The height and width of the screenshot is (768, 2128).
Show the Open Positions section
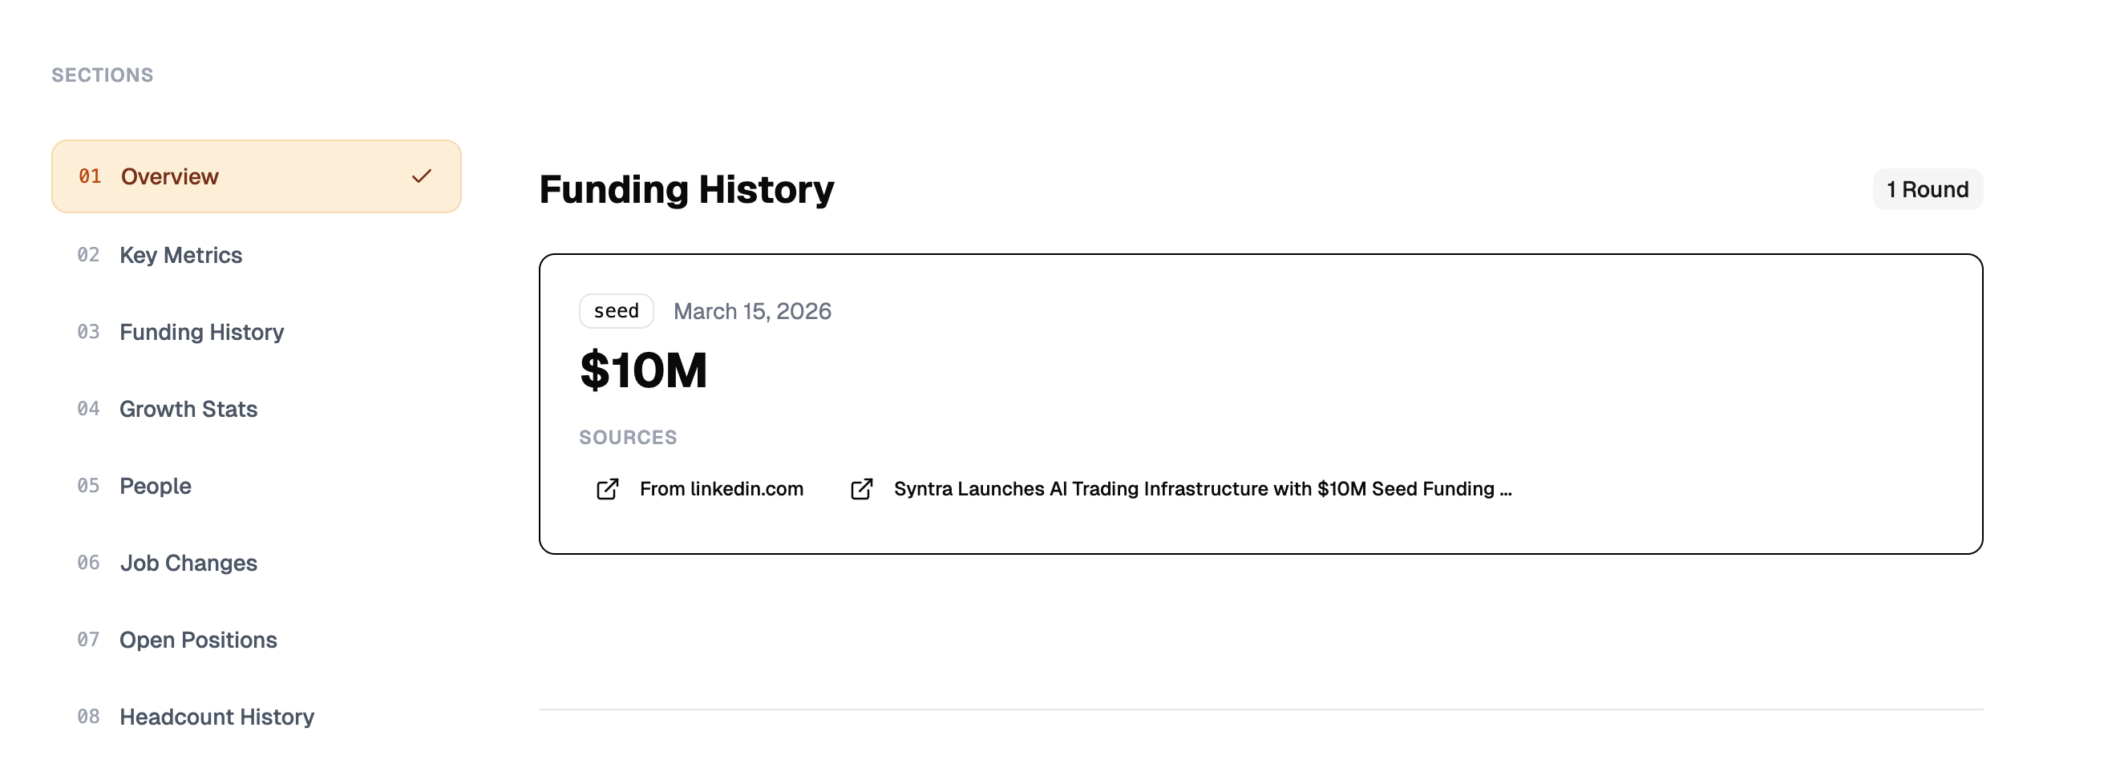click(198, 640)
